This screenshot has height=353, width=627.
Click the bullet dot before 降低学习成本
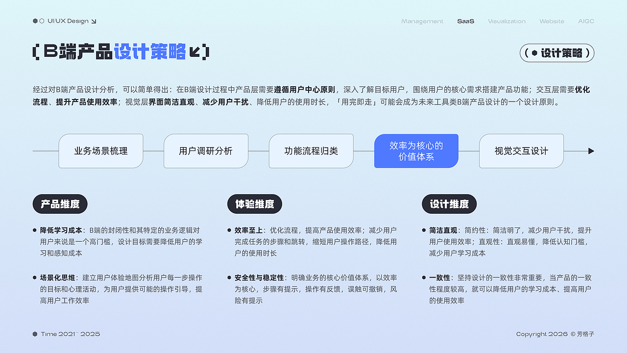pos(35,229)
